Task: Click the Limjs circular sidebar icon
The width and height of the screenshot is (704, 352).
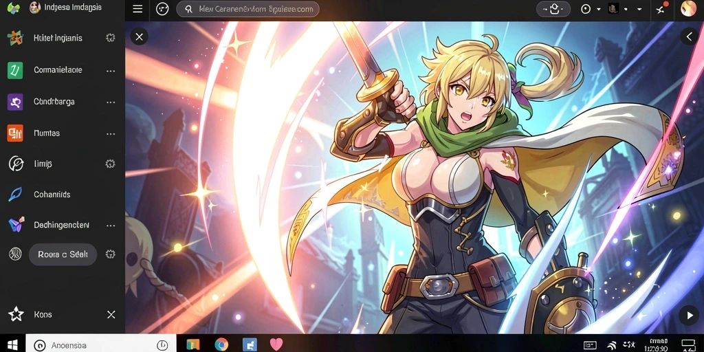Action: [x=16, y=164]
